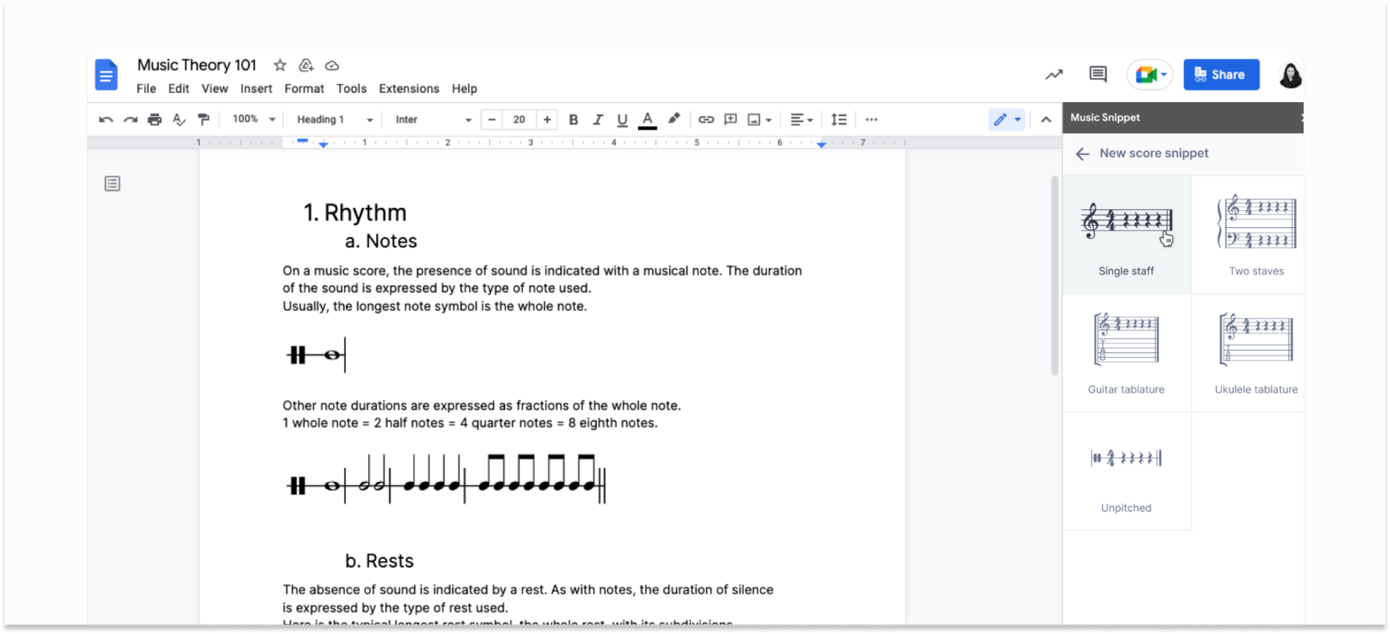The height and width of the screenshot is (634, 1390).
Task: Star the Music Theory 101 document
Action: (280, 65)
